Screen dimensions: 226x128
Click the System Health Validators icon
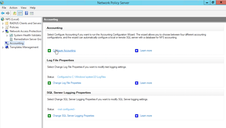click(x=11, y=35)
